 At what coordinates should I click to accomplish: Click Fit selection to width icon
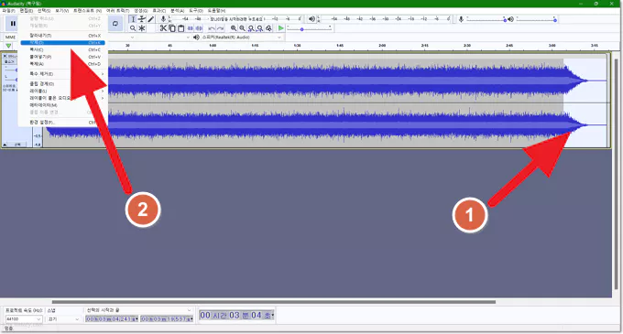tap(251, 28)
